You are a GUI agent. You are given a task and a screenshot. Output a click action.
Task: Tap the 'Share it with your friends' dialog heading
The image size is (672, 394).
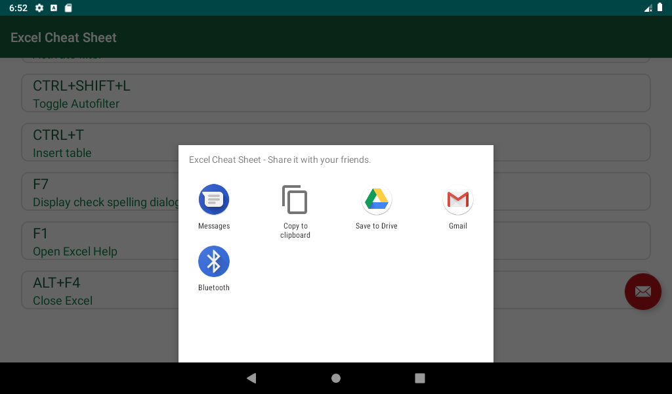(x=280, y=160)
